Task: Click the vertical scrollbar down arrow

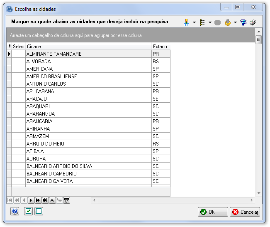Action: coord(259,193)
